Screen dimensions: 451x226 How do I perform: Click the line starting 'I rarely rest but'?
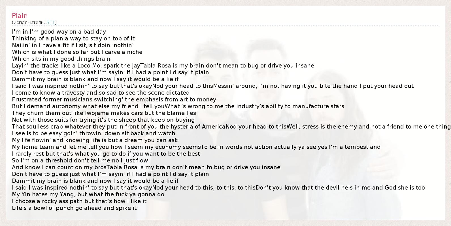[x=106, y=154]
